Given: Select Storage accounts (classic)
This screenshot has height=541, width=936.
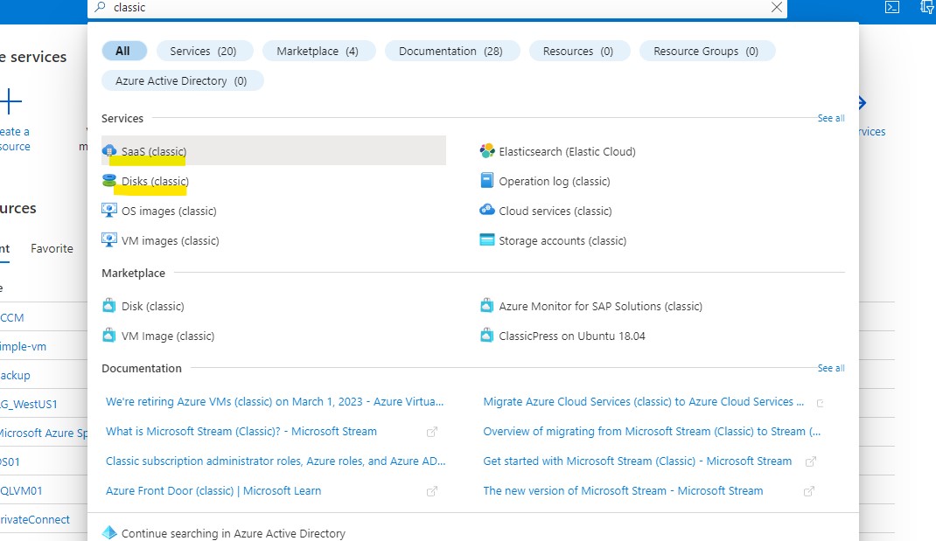Looking at the screenshot, I should [563, 239].
